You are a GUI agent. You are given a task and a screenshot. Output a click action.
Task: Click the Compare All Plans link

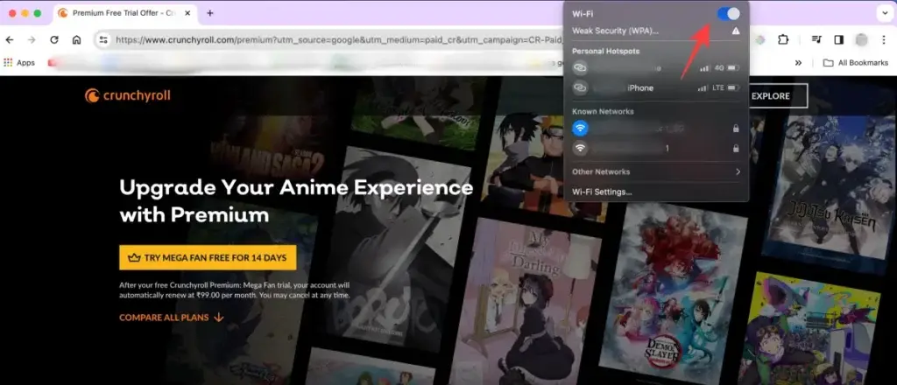[172, 318]
